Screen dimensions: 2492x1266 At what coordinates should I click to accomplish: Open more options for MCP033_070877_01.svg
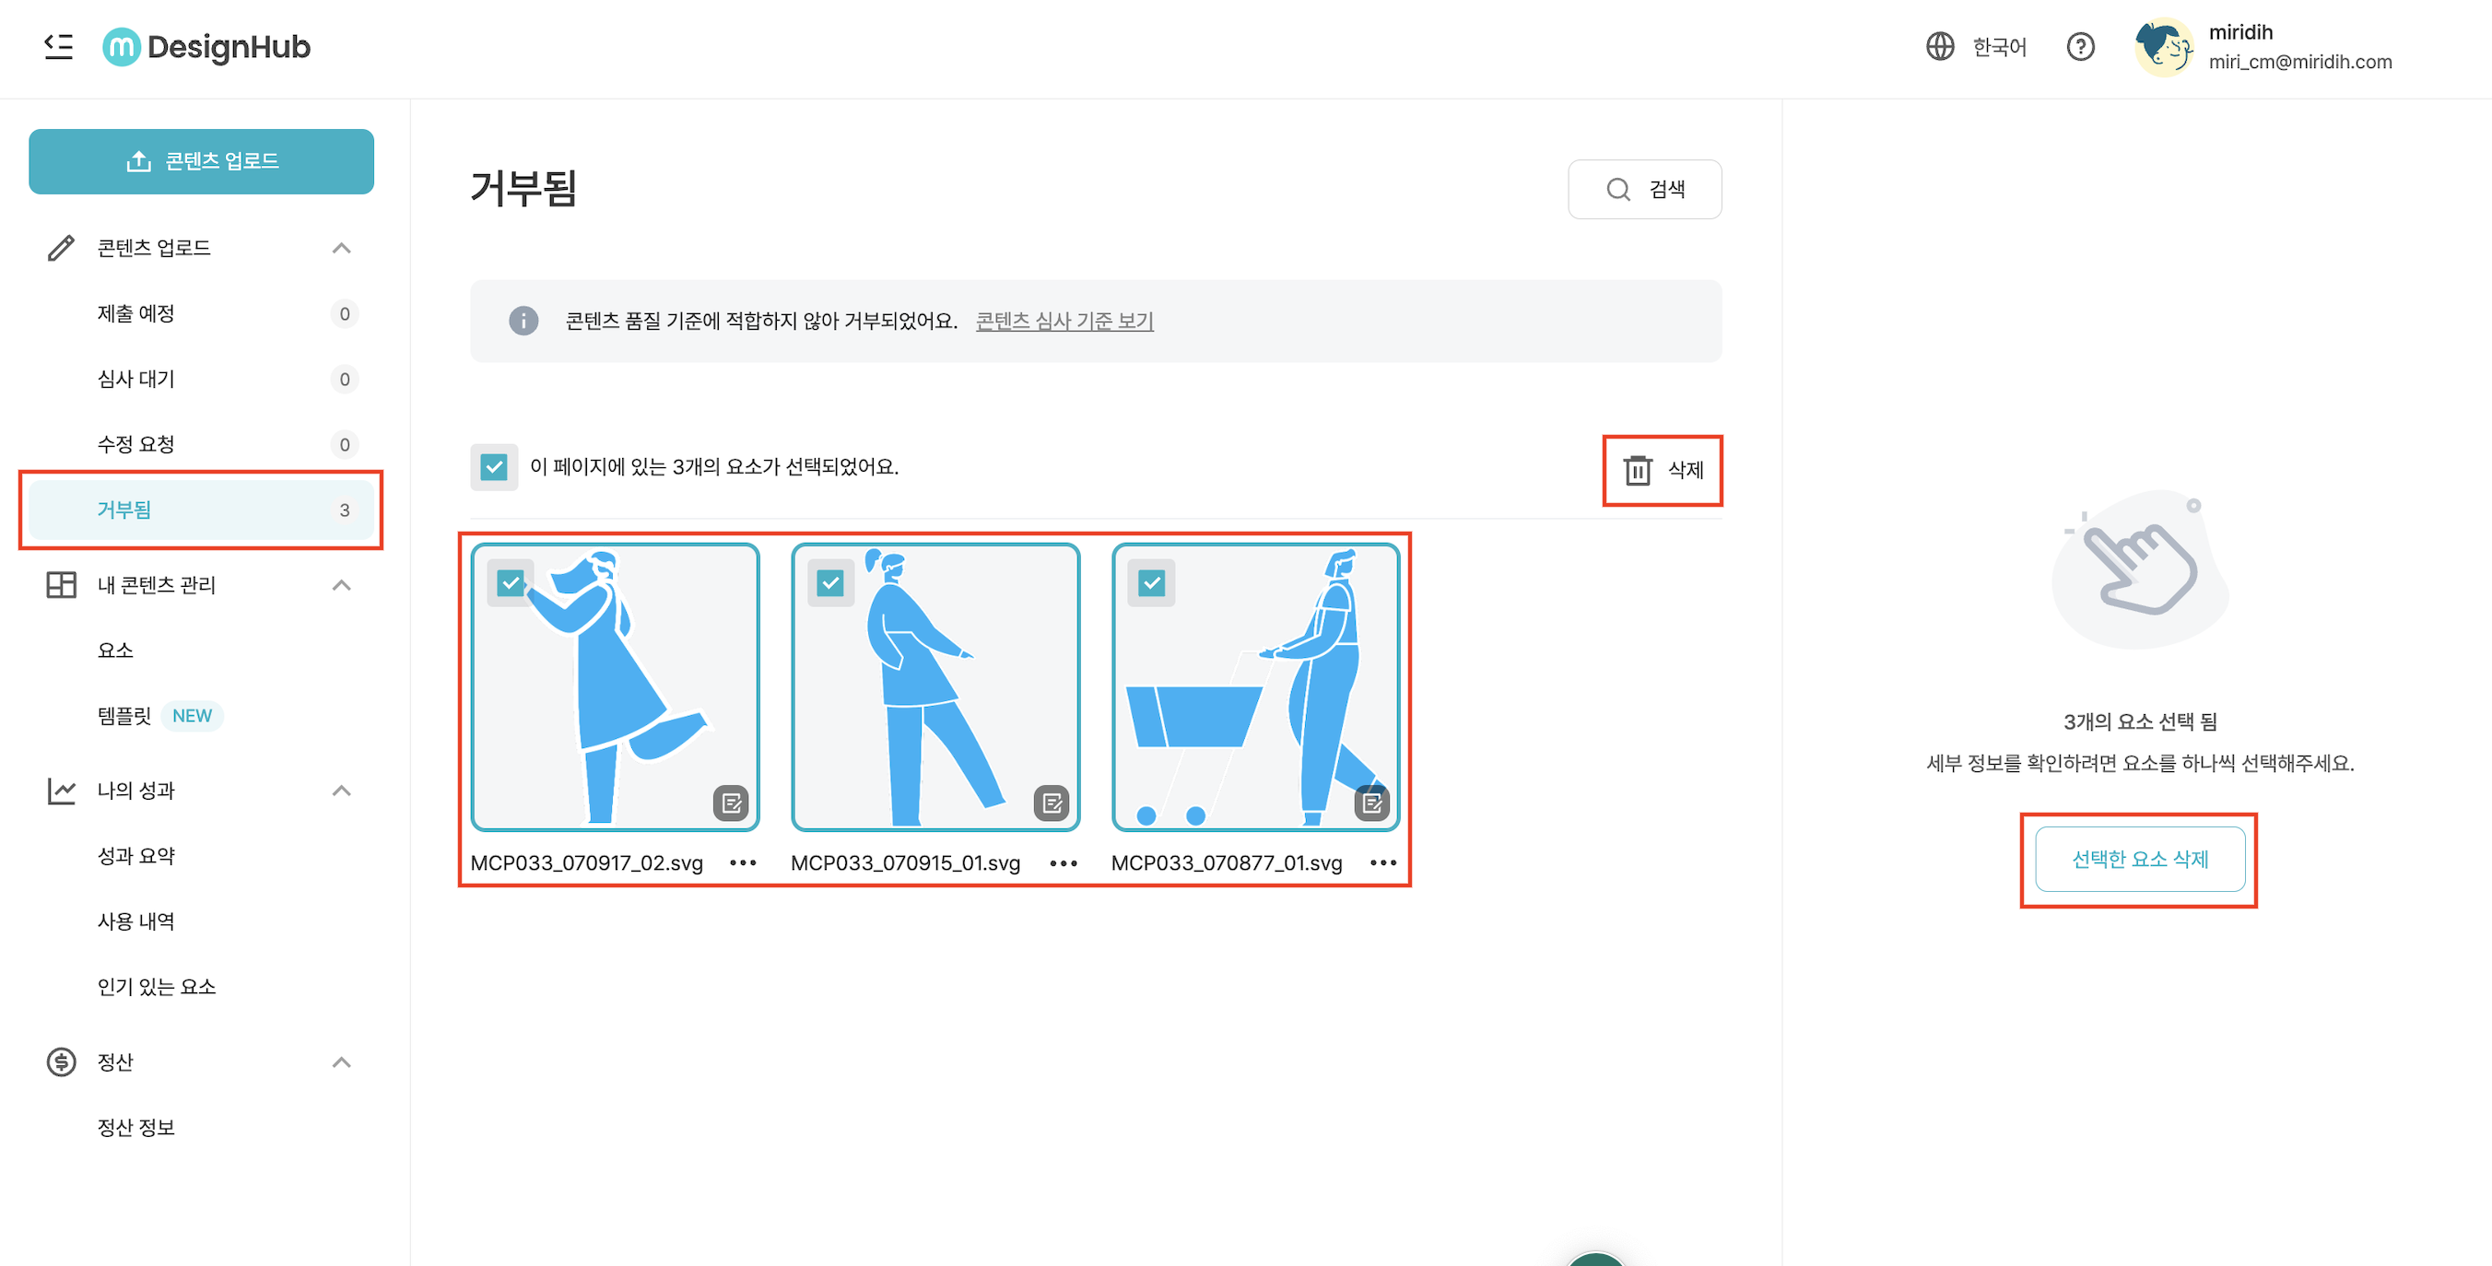tap(1383, 862)
